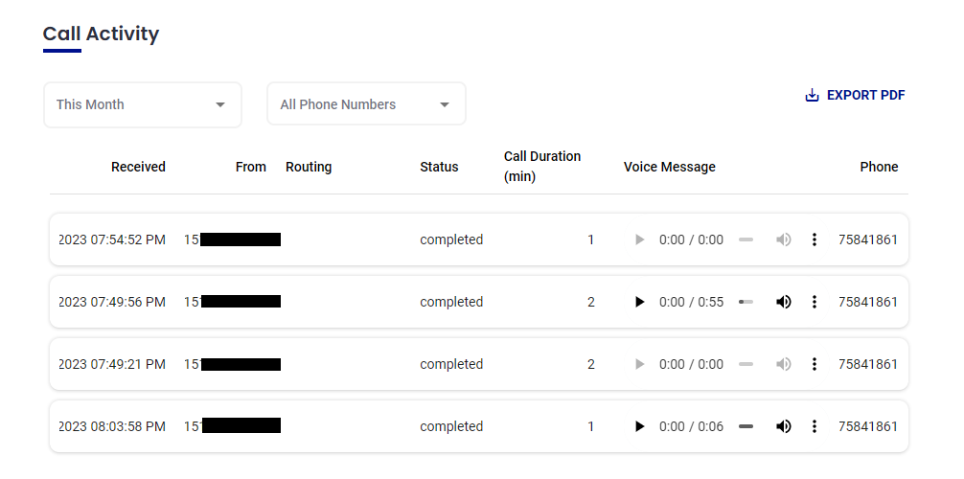Mute the 0:55 voice message audio
Viewport: 964px width, 479px height.
(x=784, y=302)
